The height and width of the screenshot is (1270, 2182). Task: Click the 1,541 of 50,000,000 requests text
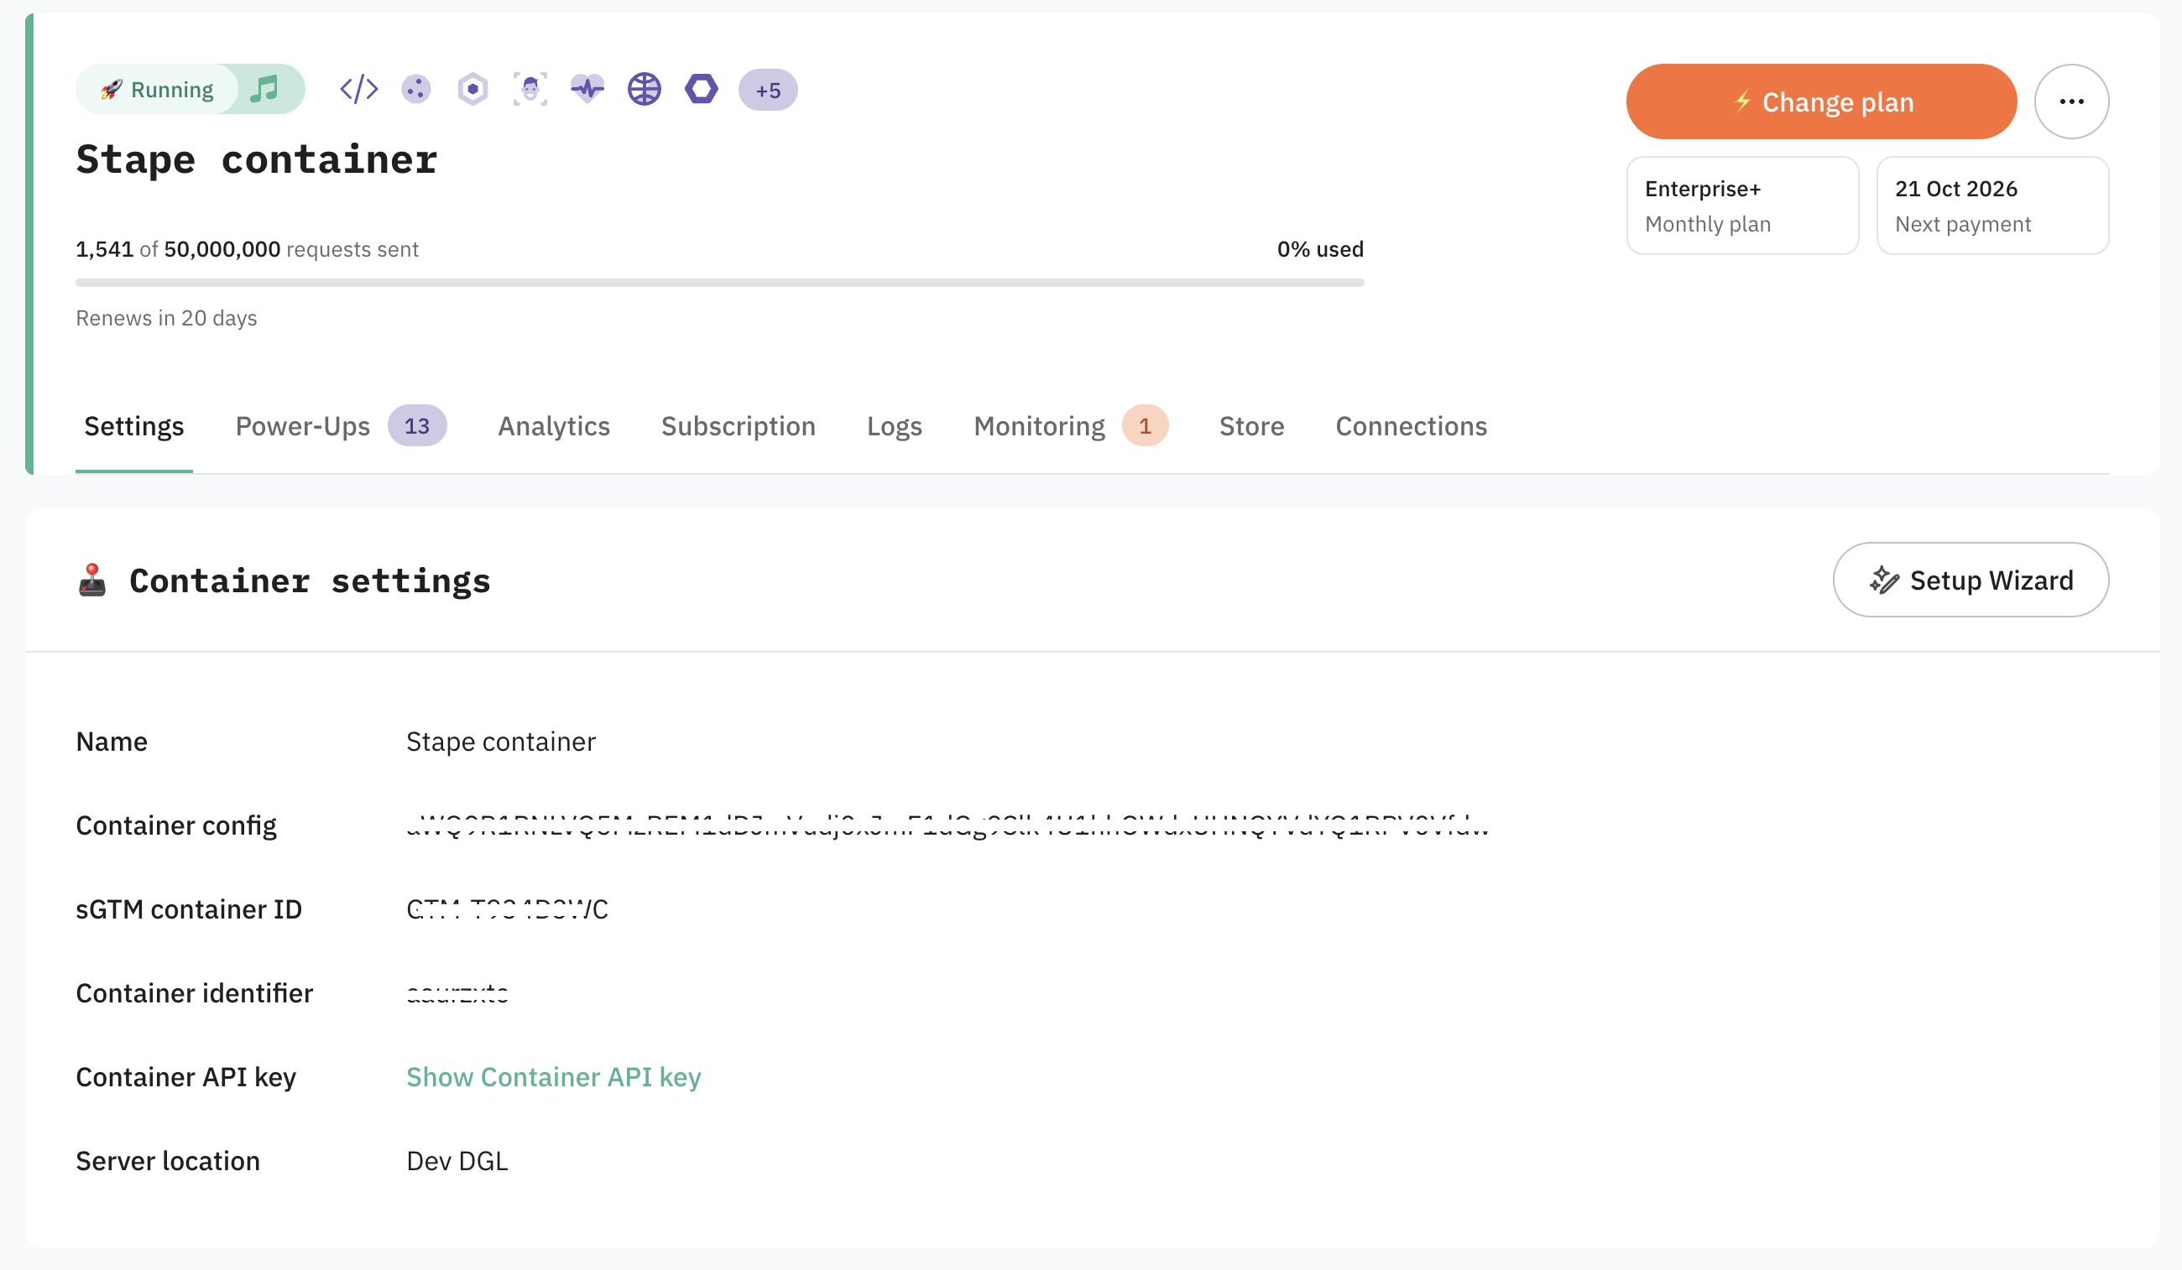click(247, 249)
